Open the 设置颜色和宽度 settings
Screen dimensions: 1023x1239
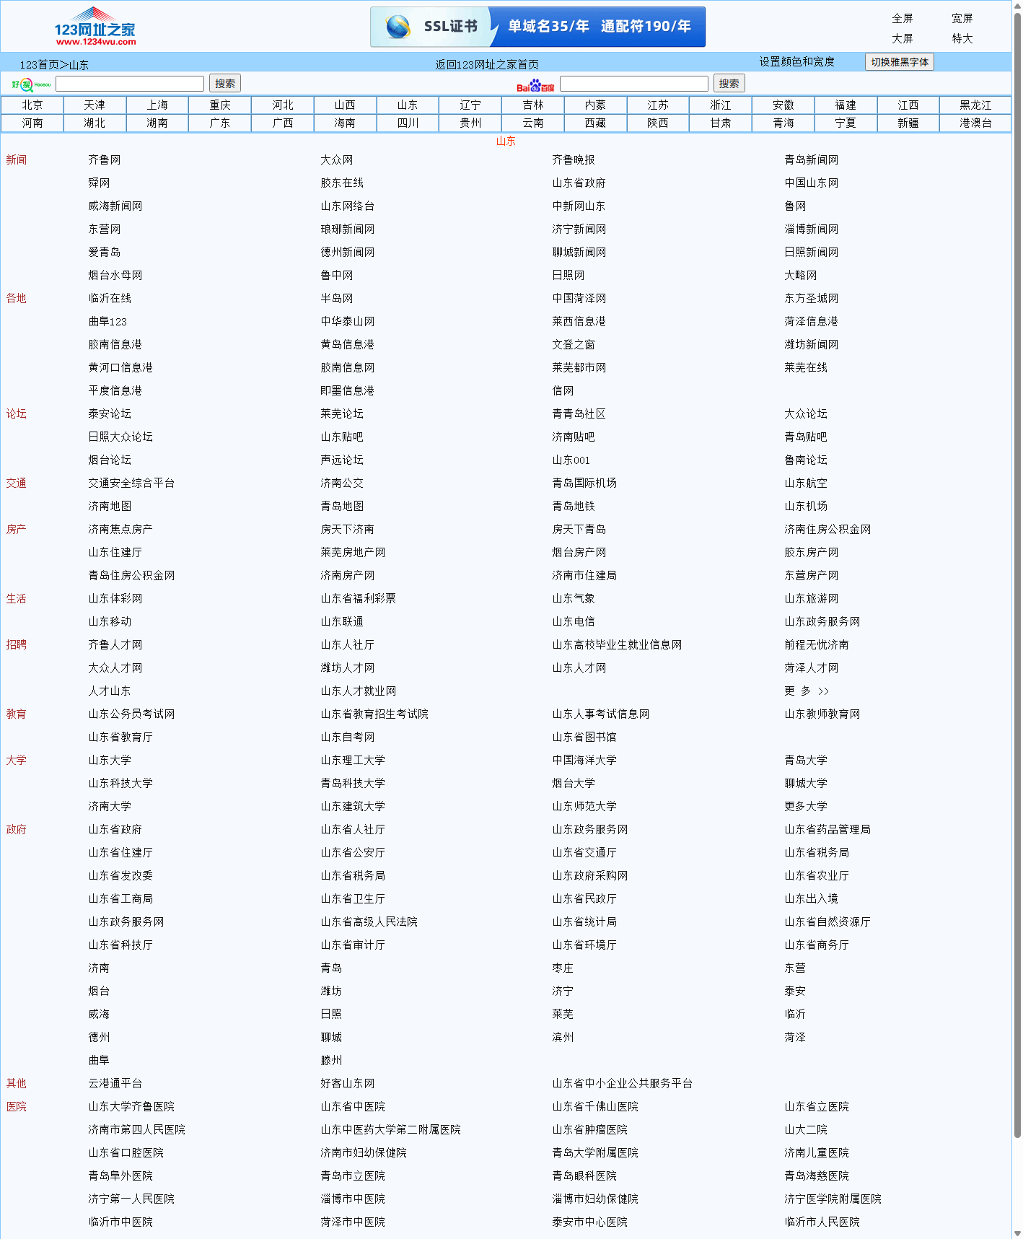click(x=796, y=62)
